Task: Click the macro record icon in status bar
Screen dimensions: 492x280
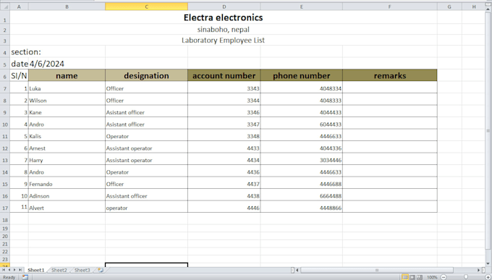Action: click(25, 277)
